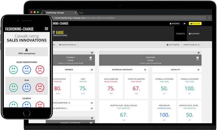
Task: Toggle visibility eye for SOCIAL FIT
Action: coord(198,70)
